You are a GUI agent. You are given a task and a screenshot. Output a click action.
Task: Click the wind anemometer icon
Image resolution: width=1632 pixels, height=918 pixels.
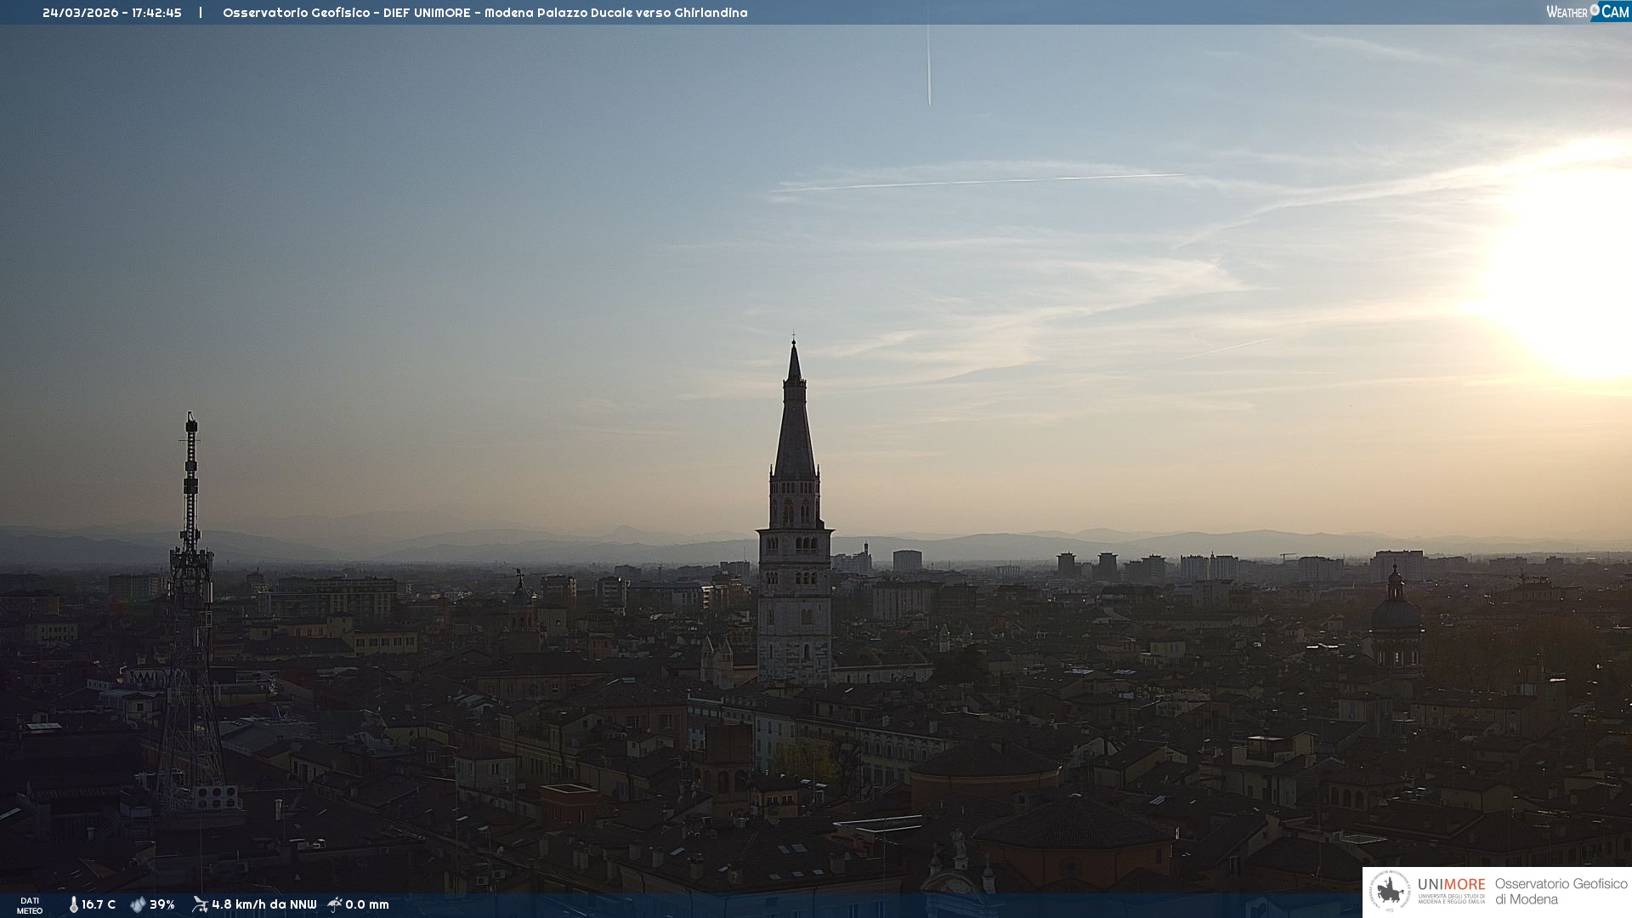pyautogui.click(x=200, y=904)
